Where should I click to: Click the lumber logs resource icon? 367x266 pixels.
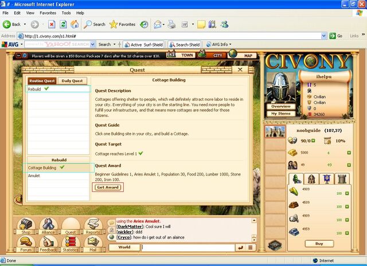click(x=294, y=205)
